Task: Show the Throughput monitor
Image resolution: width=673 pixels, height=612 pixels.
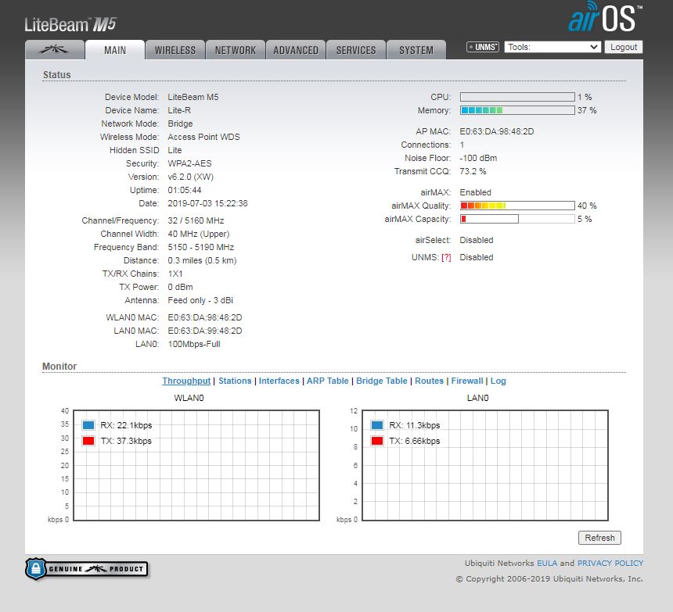Action: [186, 381]
